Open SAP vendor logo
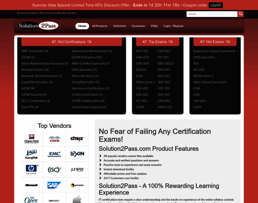The width and height of the screenshot is (258, 203). pos(54,185)
